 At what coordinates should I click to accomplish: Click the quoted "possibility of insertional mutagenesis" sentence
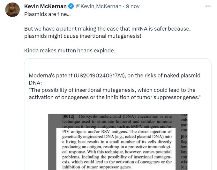112,90
